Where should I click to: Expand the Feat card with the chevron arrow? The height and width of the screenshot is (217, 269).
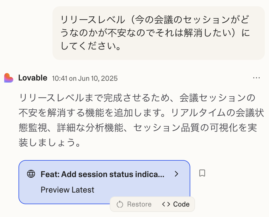(176, 174)
